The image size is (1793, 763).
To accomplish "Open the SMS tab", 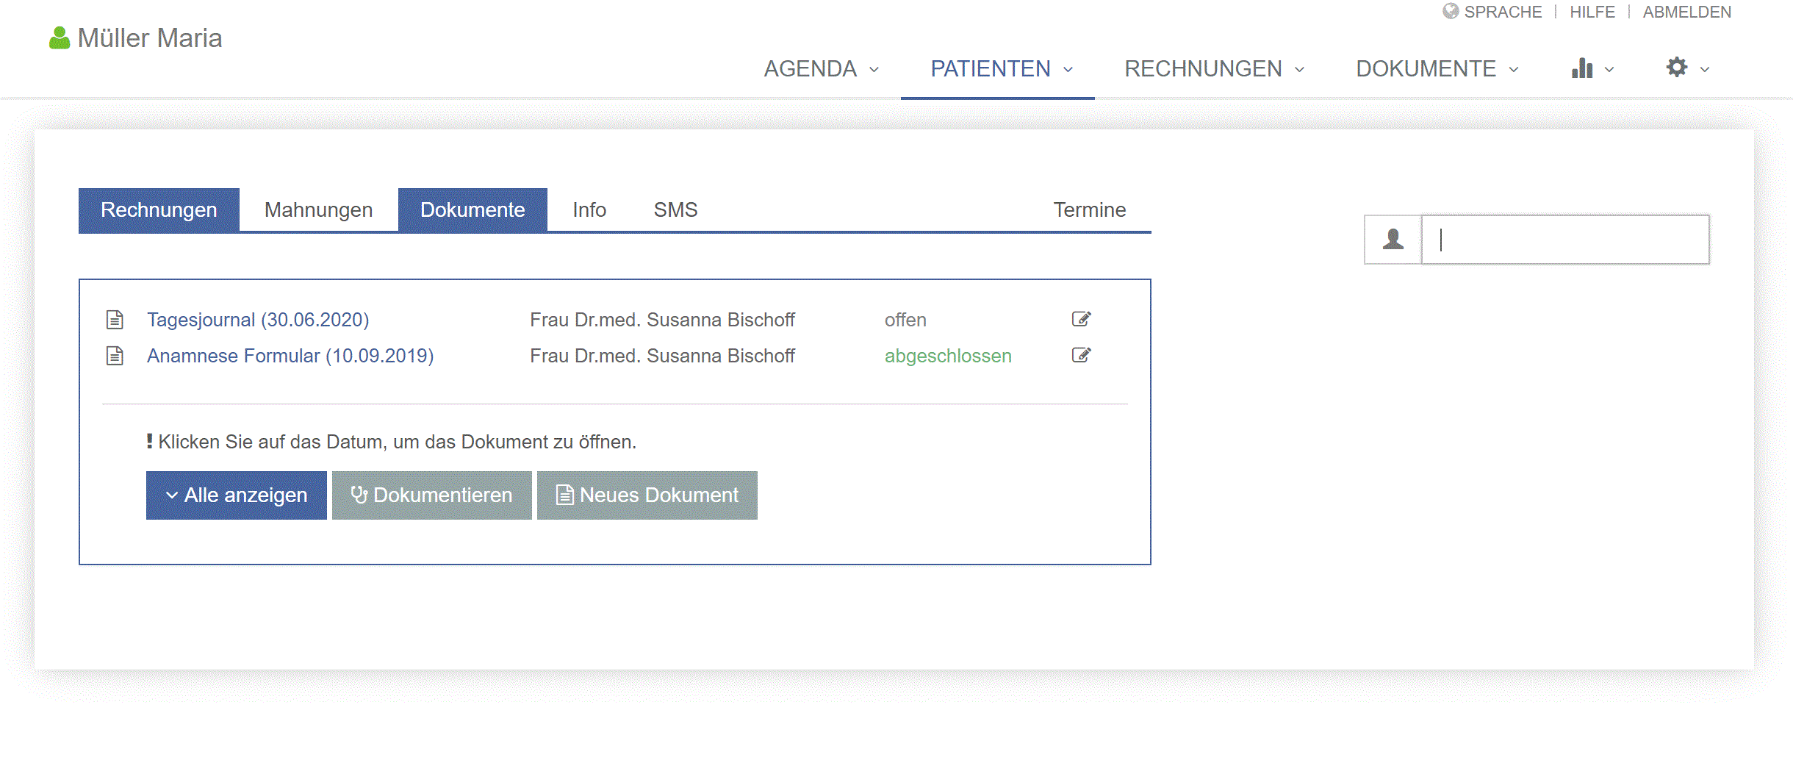I will pyautogui.click(x=675, y=210).
